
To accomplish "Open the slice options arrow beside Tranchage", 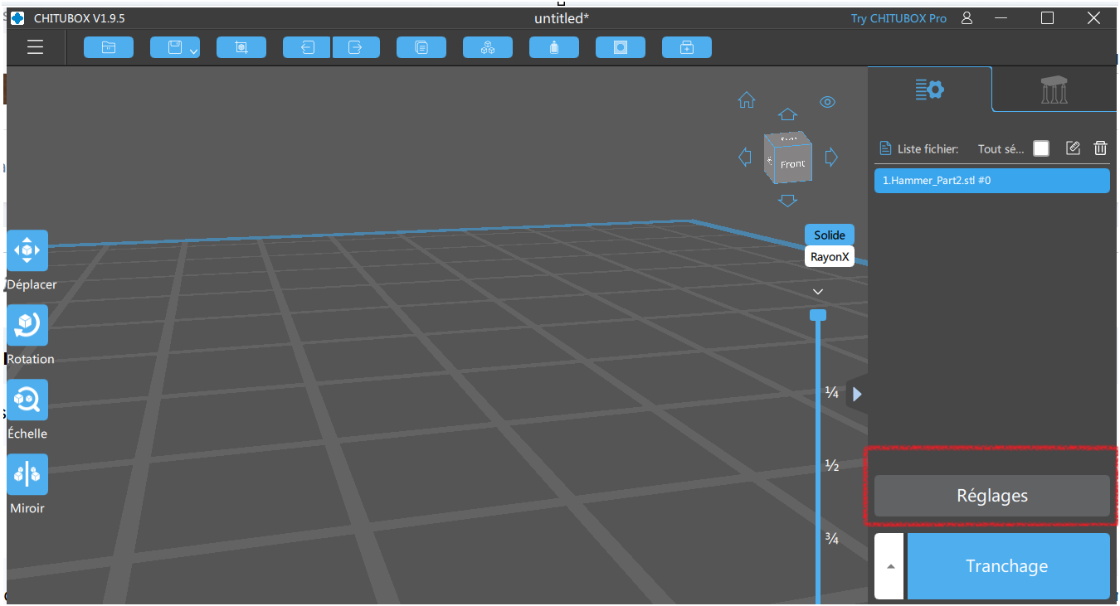I will [890, 566].
